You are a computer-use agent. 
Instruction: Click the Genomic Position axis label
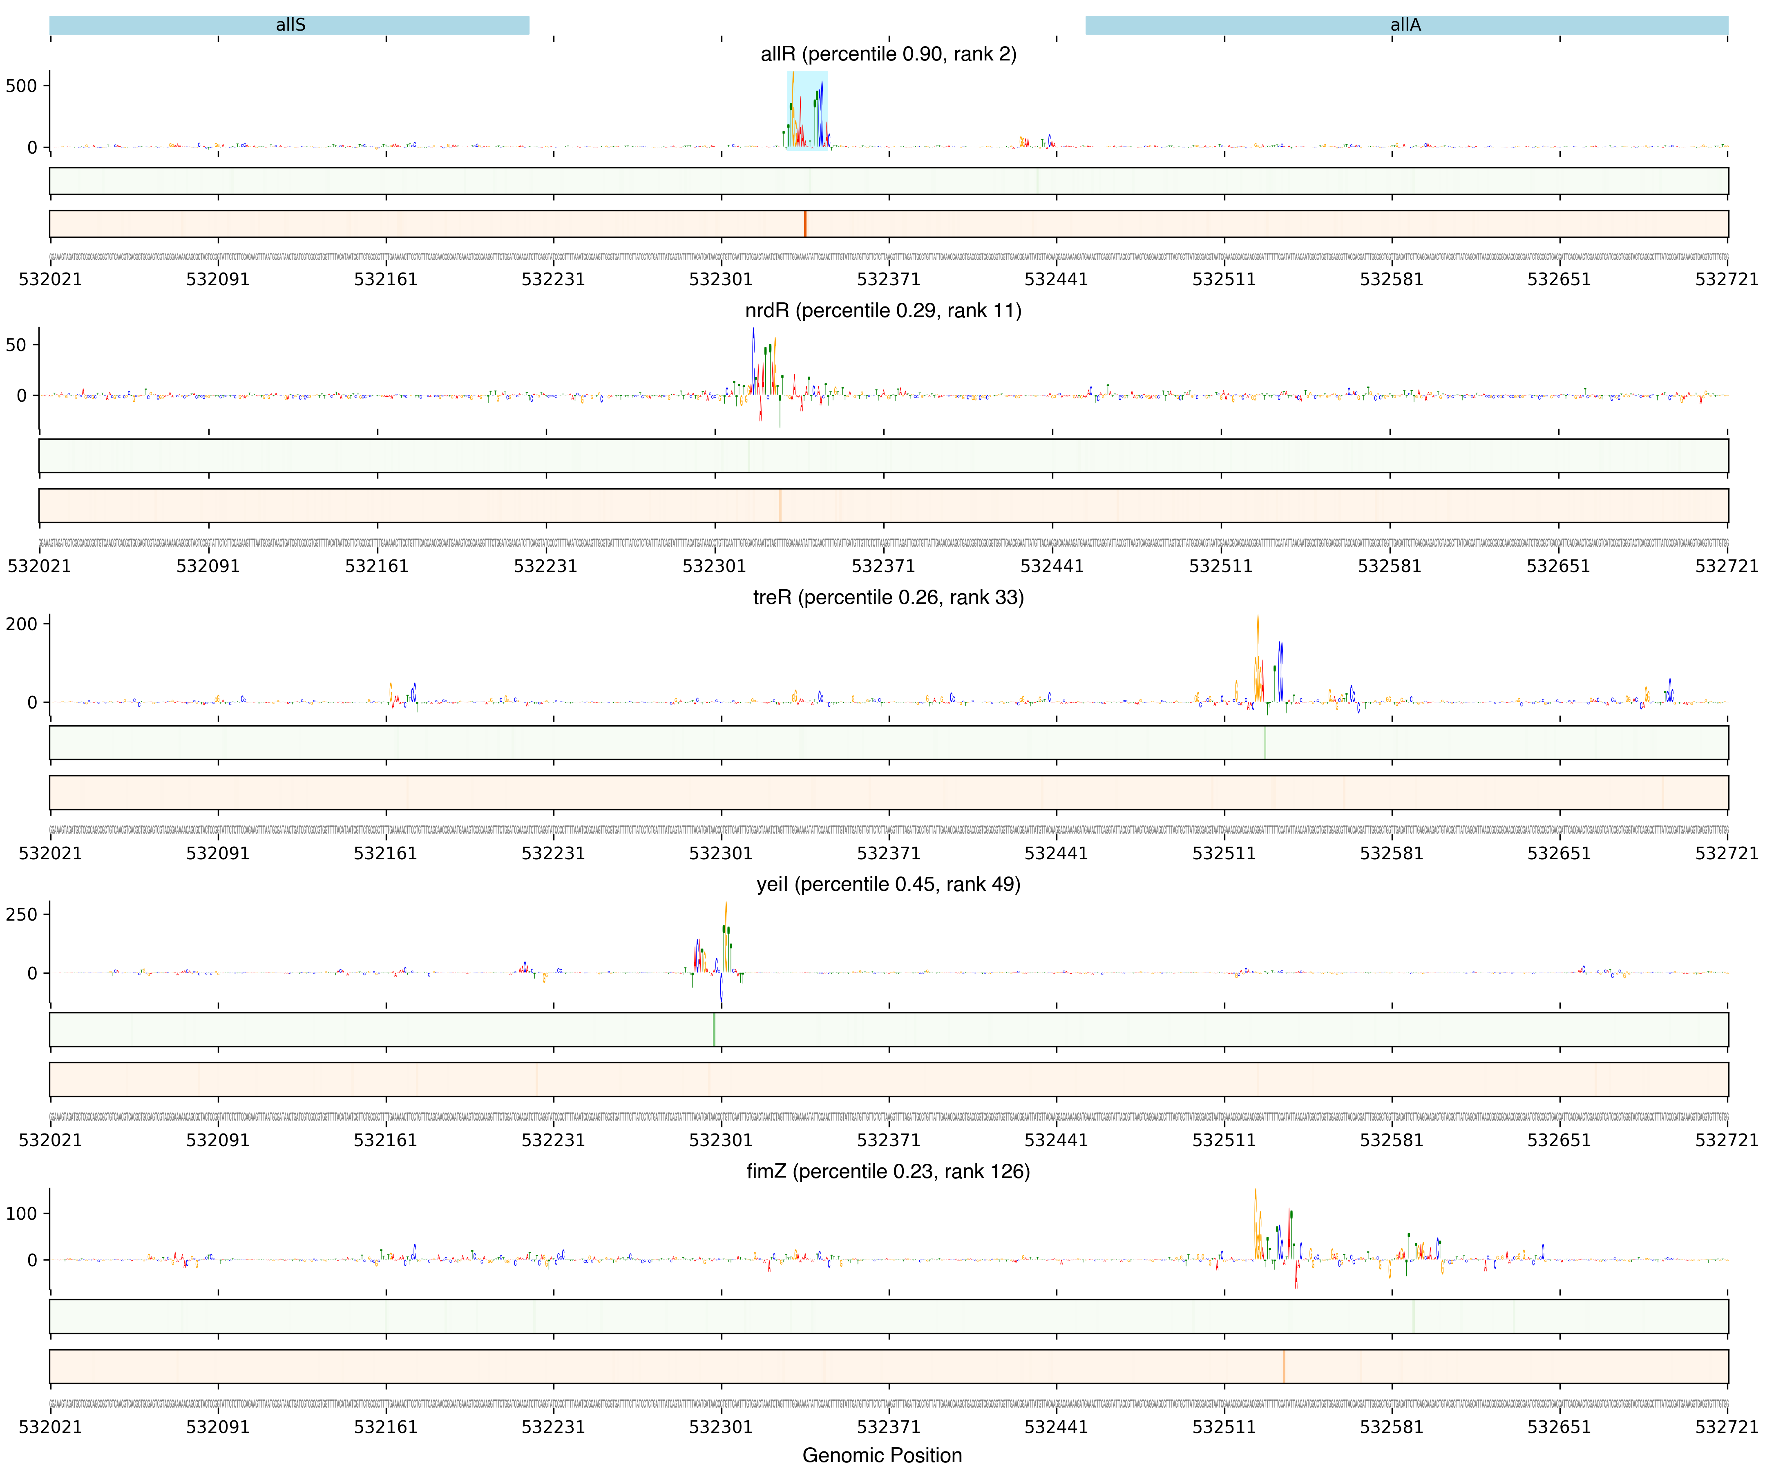click(882, 1455)
